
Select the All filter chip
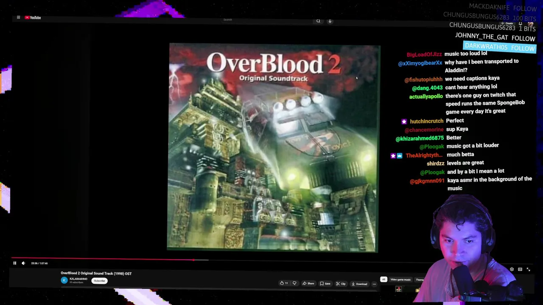pyautogui.click(x=383, y=280)
